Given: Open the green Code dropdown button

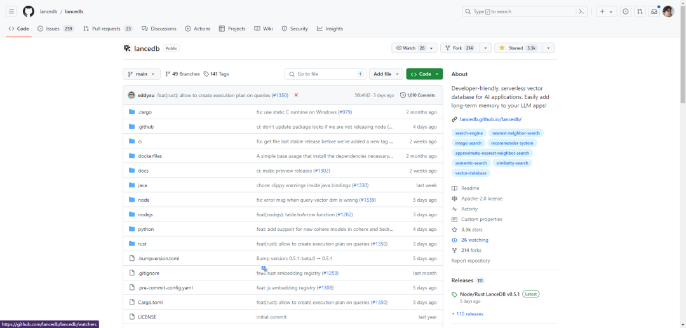Looking at the screenshot, I should pos(424,74).
